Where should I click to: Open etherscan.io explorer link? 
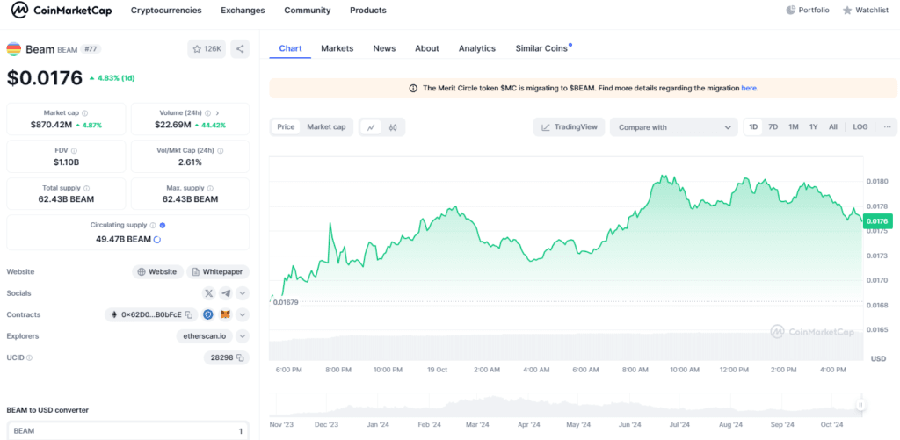click(x=205, y=336)
